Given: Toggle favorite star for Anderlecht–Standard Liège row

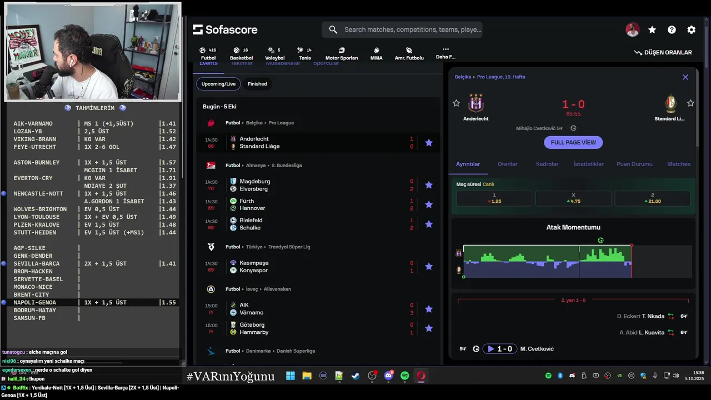Looking at the screenshot, I should (429, 143).
